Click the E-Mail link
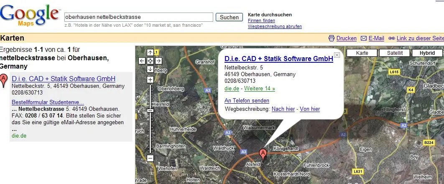 [x=376, y=38]
